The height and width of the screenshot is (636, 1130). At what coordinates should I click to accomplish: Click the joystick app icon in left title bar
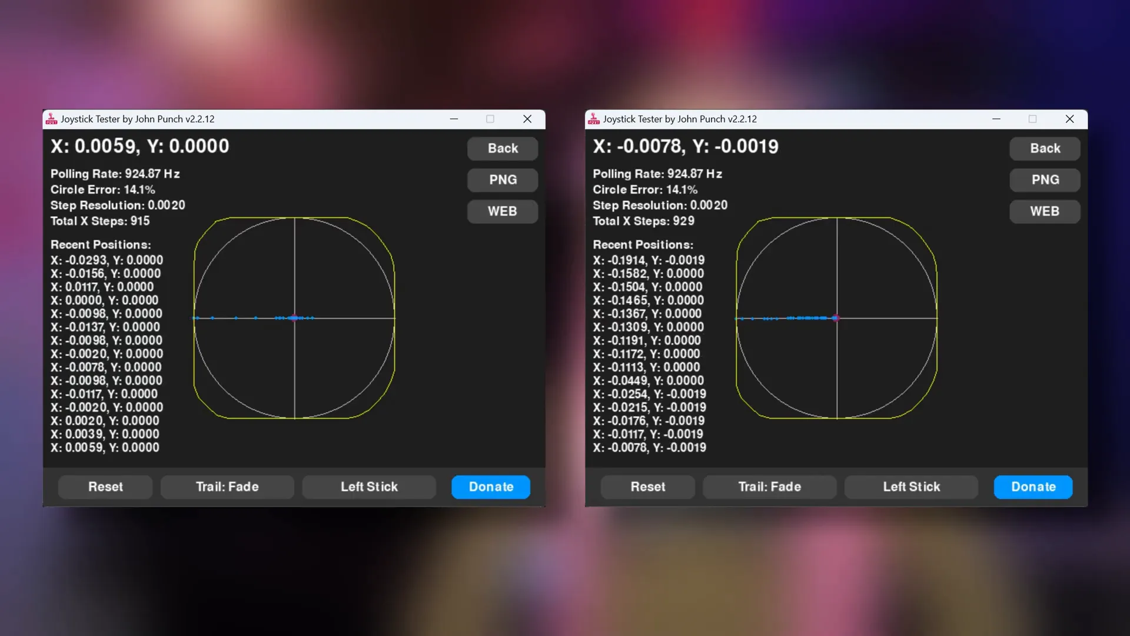pyautogui.click(x=52, y=119)
